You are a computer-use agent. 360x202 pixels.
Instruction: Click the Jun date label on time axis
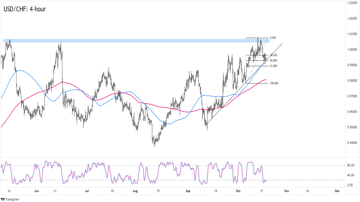37,190
